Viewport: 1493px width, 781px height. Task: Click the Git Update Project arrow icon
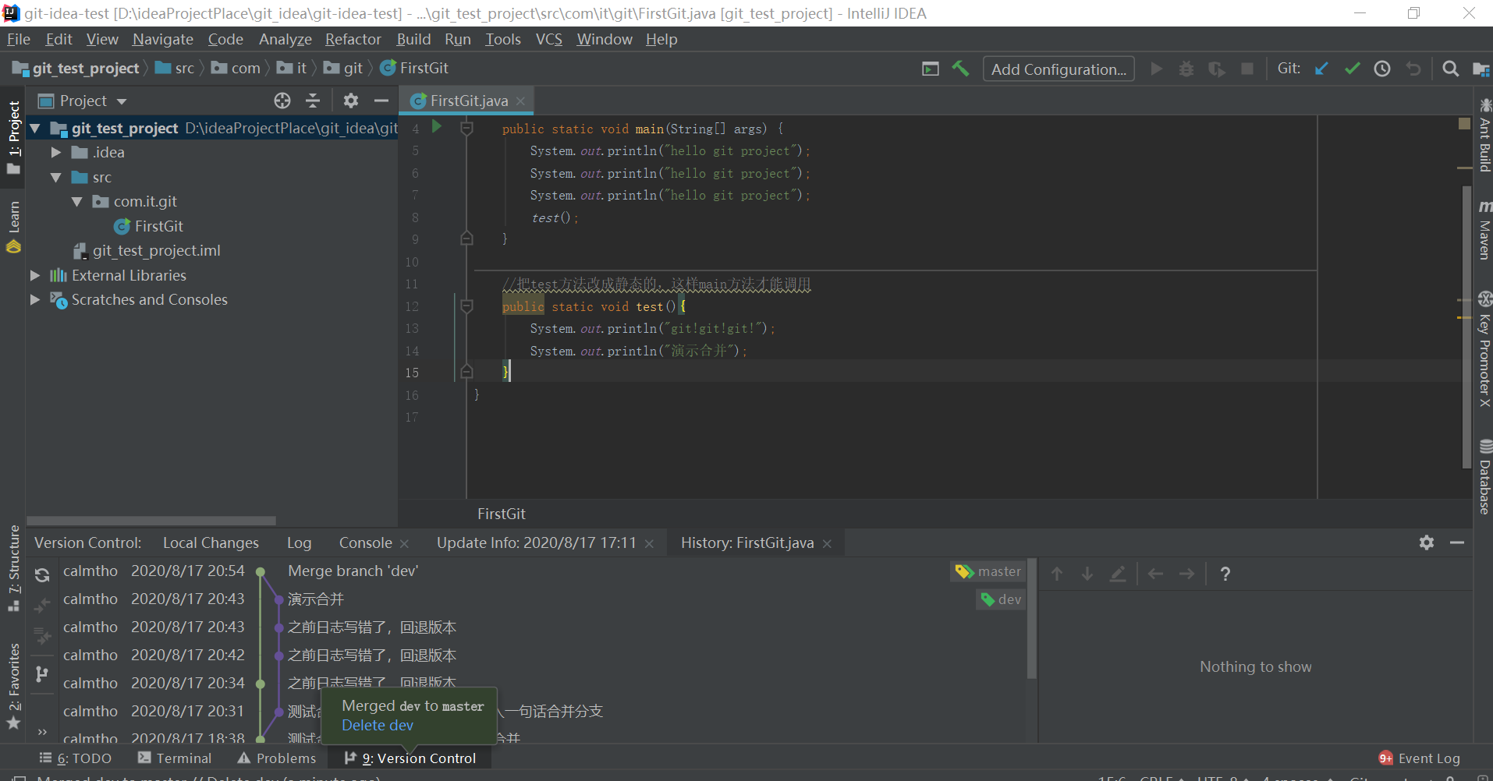point(1321,69)
